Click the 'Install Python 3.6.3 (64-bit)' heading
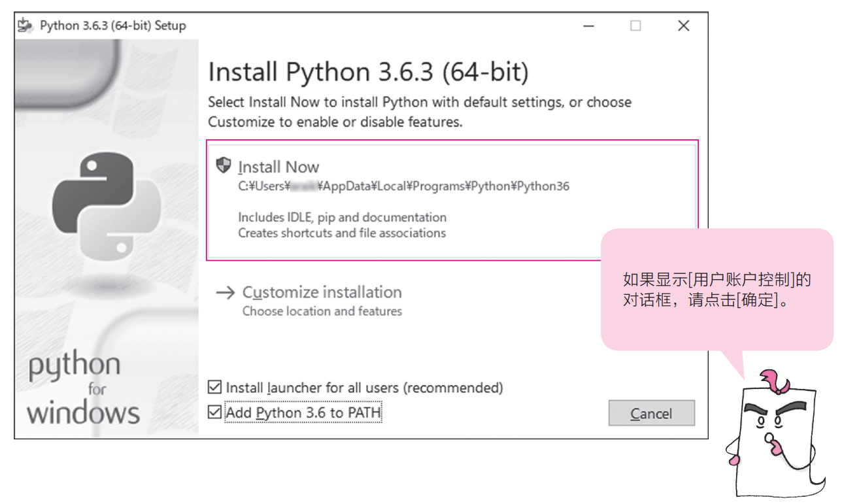This screenshot has width=842, height=504. click(x=368, y=72)
